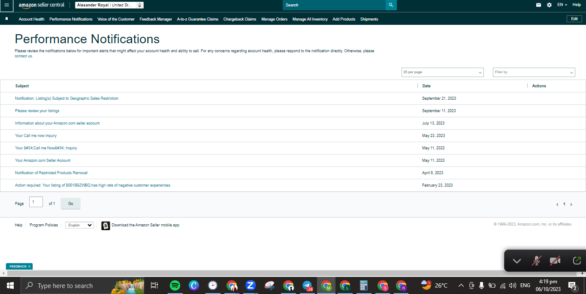Turn on camera in meeting overlay
Viewport: 586px width, 294px height.
(556, 261)
